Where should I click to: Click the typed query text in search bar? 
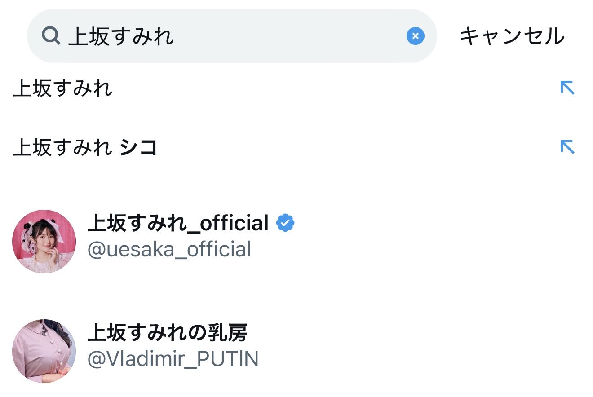[121, 36]
